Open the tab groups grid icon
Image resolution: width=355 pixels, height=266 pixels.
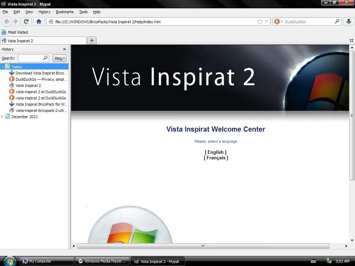352,41
